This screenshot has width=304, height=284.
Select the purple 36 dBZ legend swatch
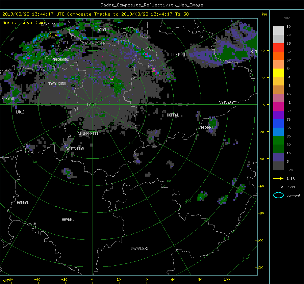(x=278, y=115)
